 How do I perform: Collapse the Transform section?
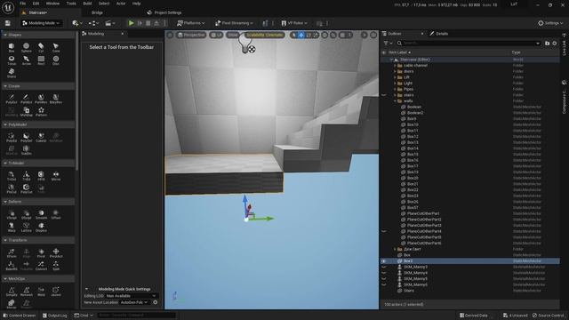click(5, 240)
